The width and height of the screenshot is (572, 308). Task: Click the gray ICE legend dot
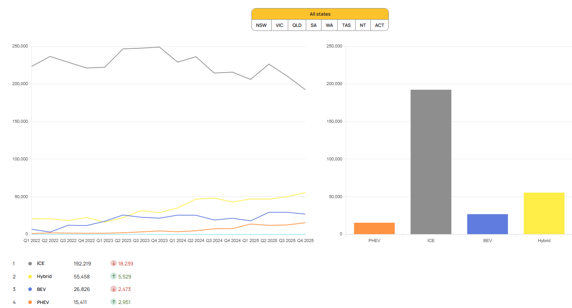click(x=30, y=264)
